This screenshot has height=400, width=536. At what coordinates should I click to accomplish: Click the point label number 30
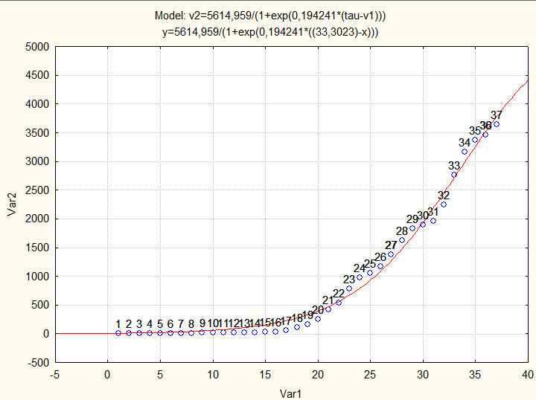pos(423,216)
